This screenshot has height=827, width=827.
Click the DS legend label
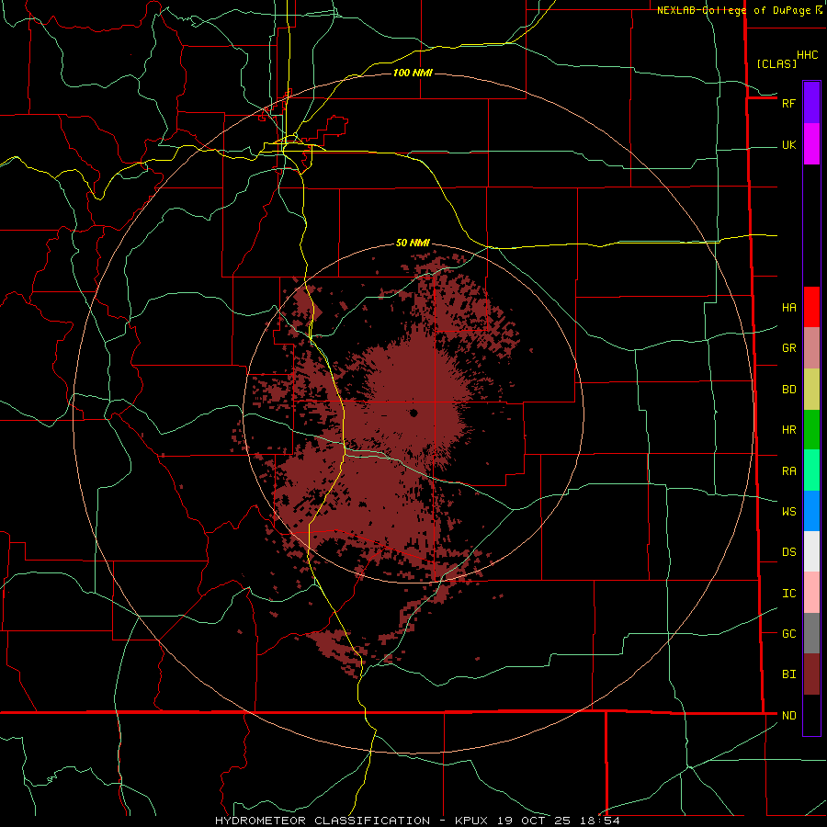tap(788, 552)
